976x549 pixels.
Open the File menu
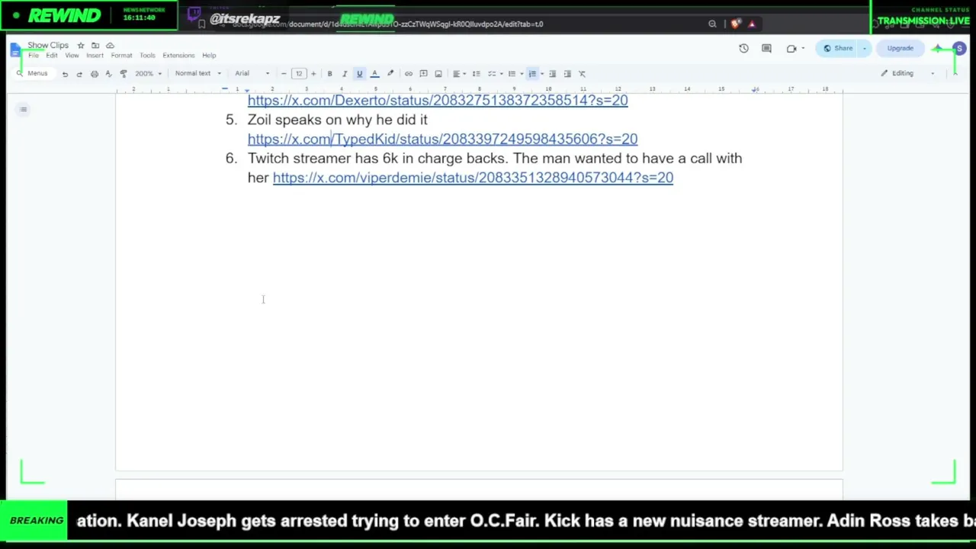click(34, 56)
